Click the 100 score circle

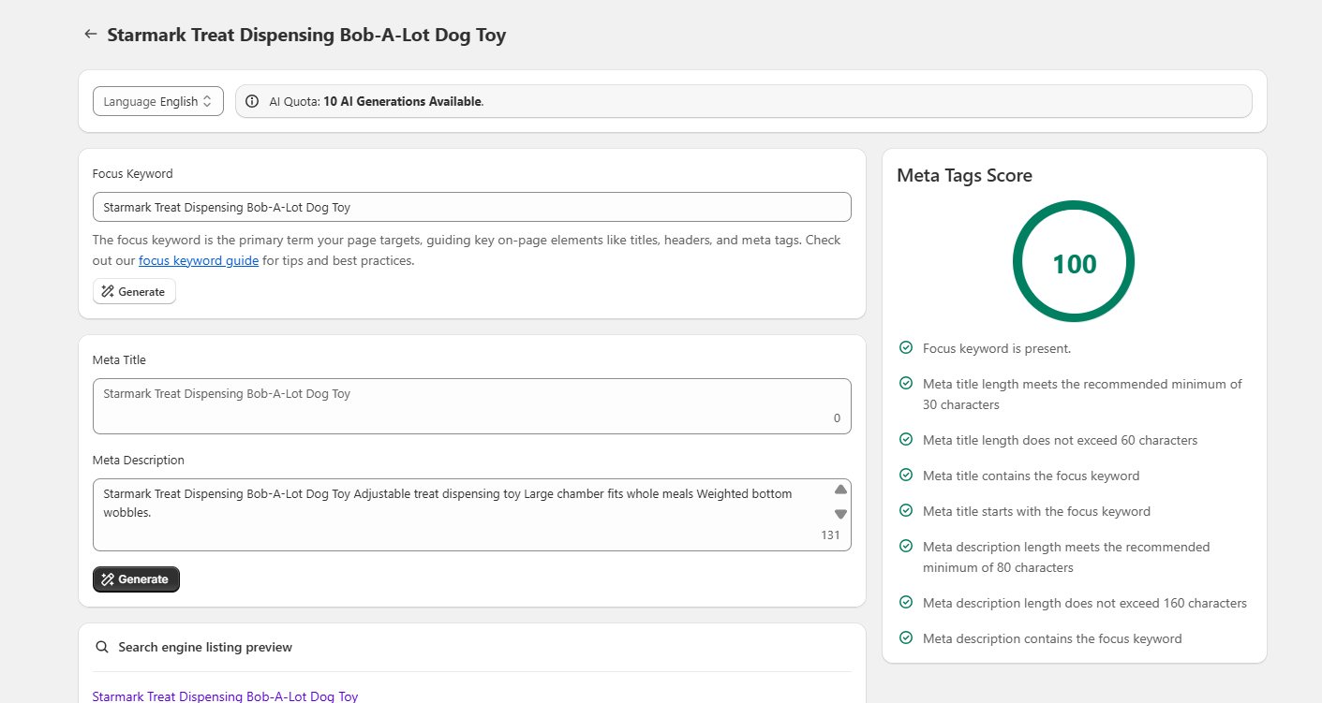1074,262
